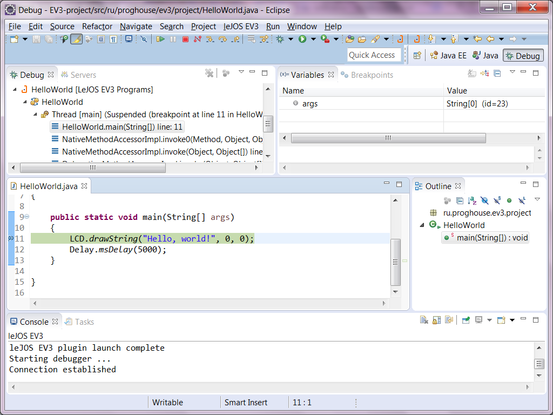Open Outline view menu triangle
This screenshot has width=553, height=415.
537,200
